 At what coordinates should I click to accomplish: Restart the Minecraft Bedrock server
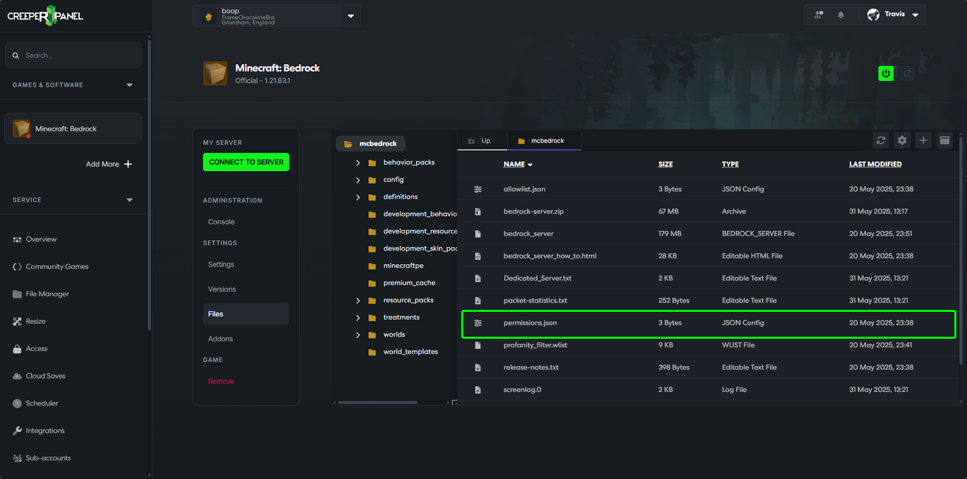coord(907,73)
